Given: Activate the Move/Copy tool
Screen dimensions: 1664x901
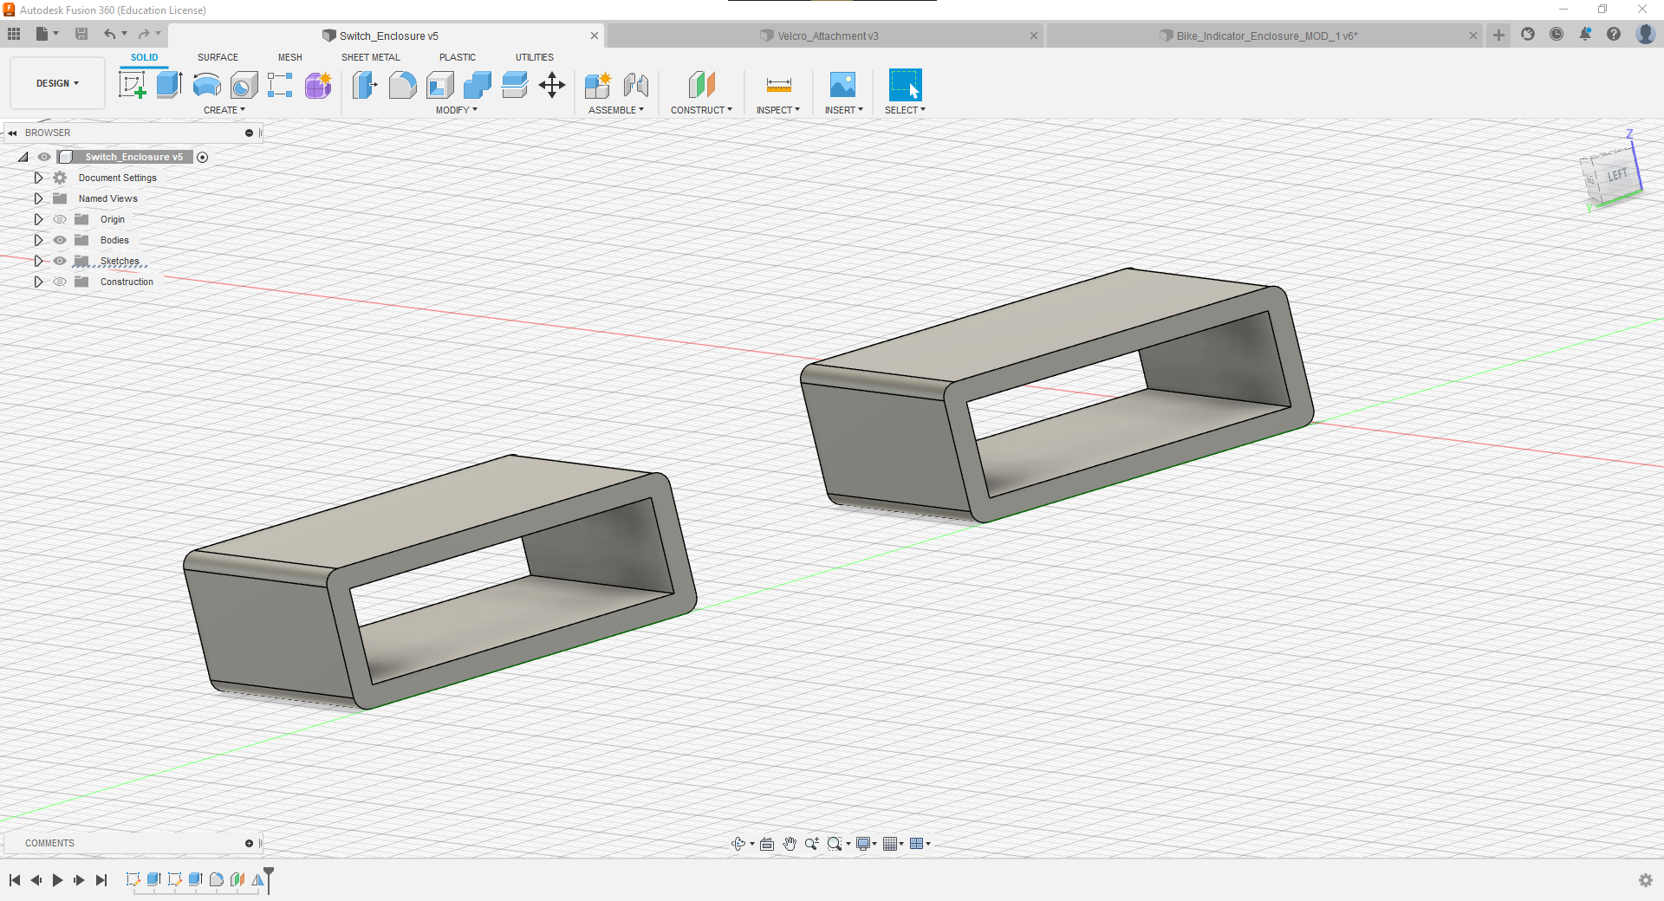Looking at the screenshot, I should (x=552, y=85).
